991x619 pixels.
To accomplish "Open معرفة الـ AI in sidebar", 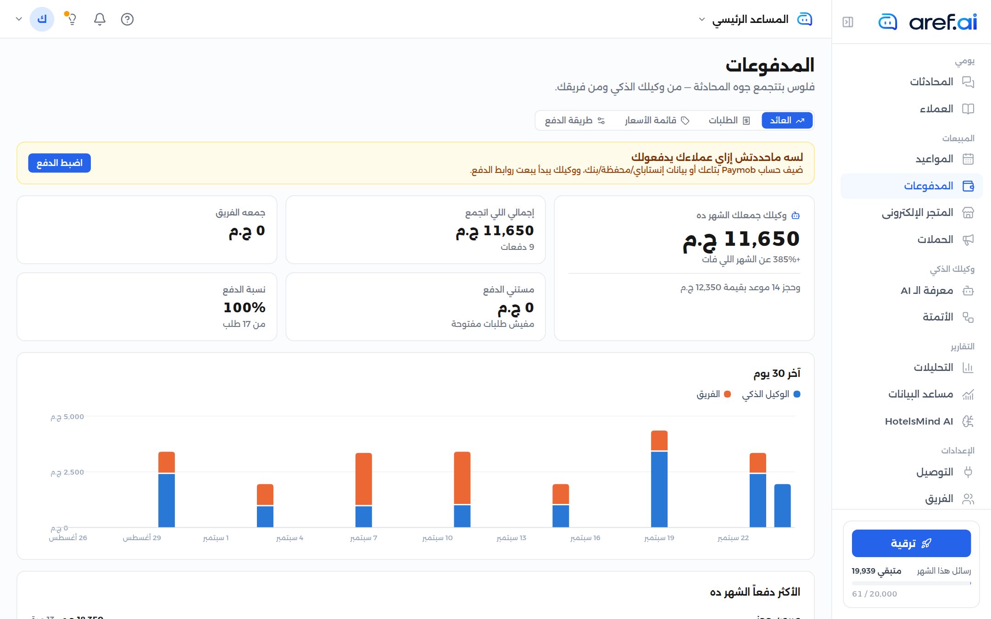I will pyautogui.click(x=912, y=291).
